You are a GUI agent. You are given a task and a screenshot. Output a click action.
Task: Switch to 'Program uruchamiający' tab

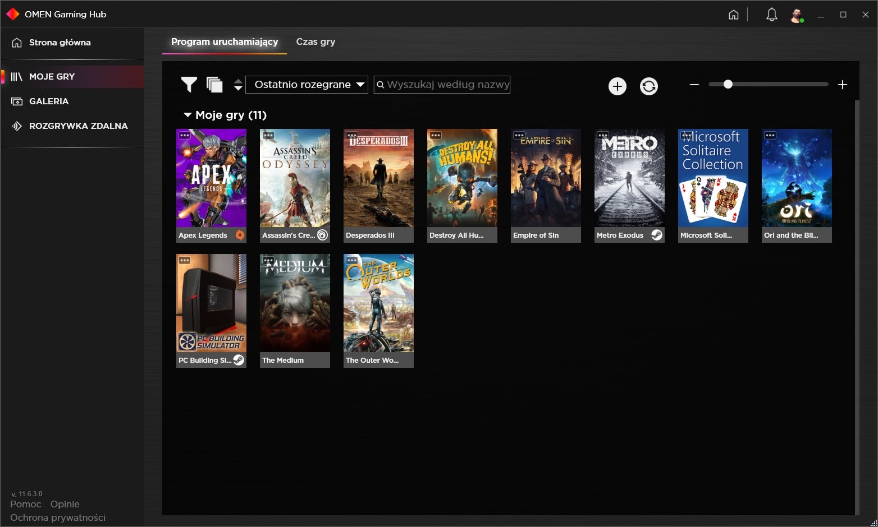[225, 41]
